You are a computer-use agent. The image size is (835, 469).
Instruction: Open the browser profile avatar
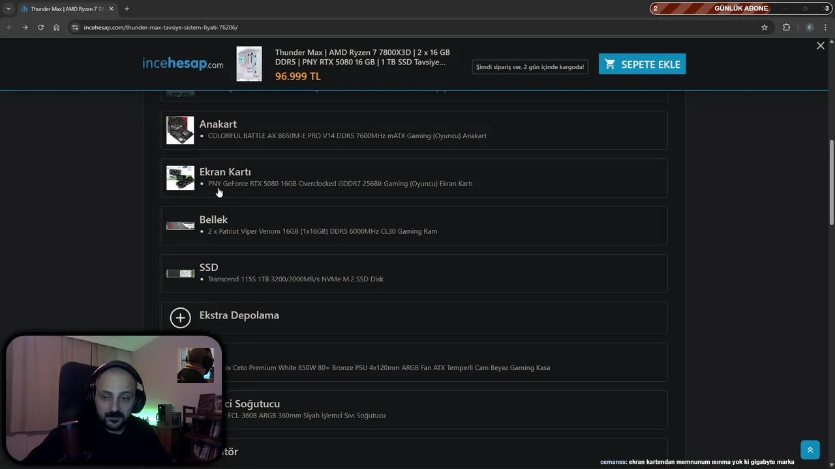tap(810, 27)
